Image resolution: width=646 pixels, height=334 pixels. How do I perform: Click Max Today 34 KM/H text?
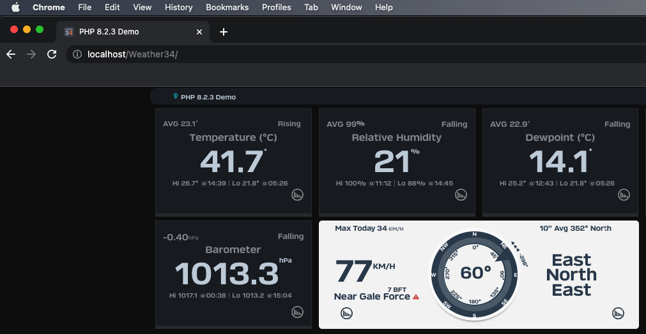pos(369,228)
